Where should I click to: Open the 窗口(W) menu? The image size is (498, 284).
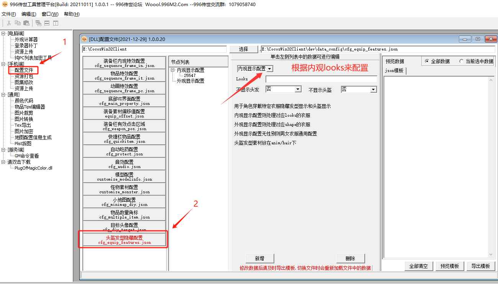[50, 14]
